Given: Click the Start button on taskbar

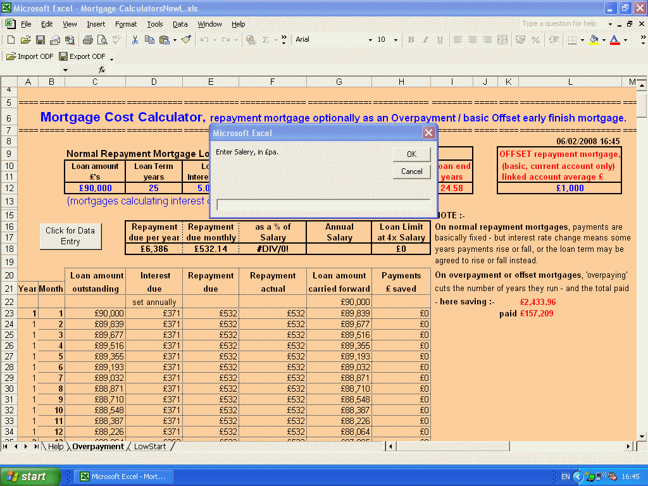Looking at the screenshot, I should click(30, 477).
